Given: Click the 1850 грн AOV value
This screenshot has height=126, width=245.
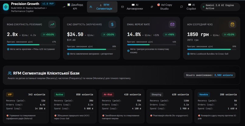Looking at the screenshot, I should 198,34.
